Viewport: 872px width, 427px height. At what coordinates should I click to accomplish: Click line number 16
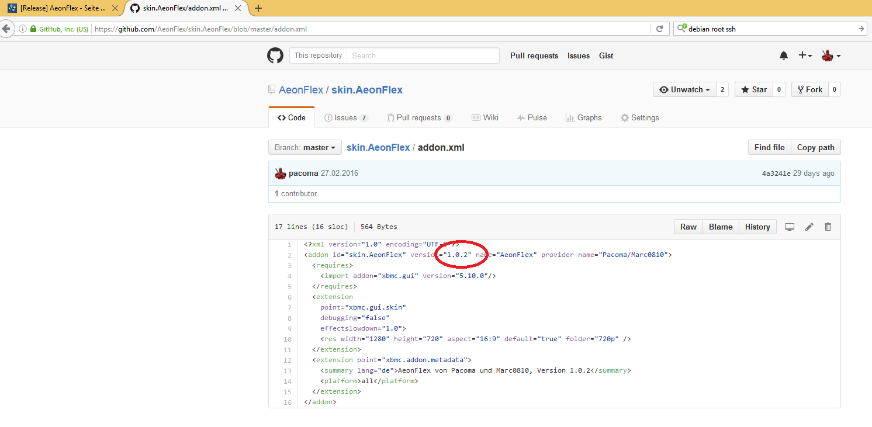287,402
